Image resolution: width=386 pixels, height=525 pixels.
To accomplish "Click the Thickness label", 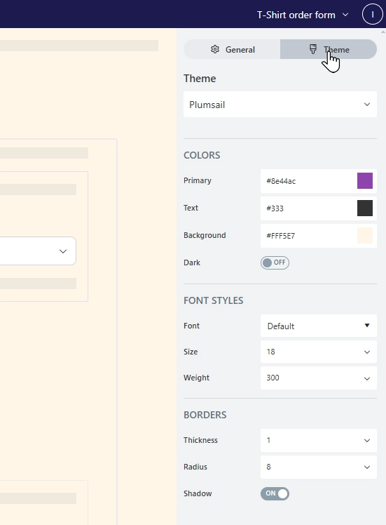I will pyautogui.click(x=200, y=440).
